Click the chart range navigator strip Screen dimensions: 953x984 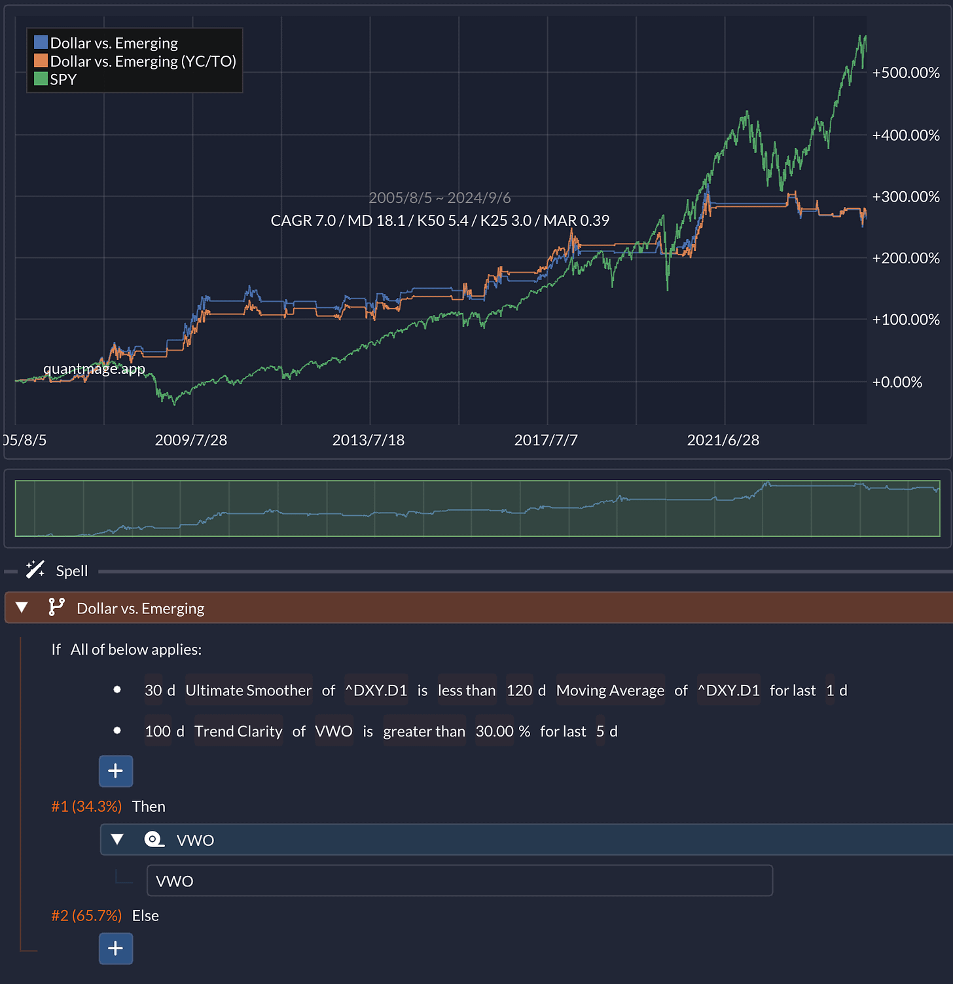(477, 508)
